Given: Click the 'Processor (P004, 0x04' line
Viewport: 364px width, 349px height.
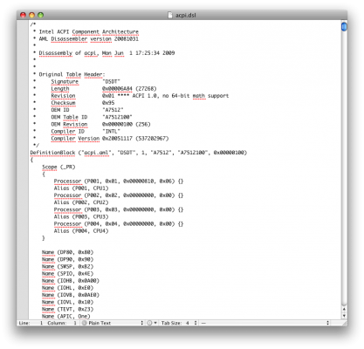Looking at the screenshot, I should pyautogui.click(x=119, y=223).
